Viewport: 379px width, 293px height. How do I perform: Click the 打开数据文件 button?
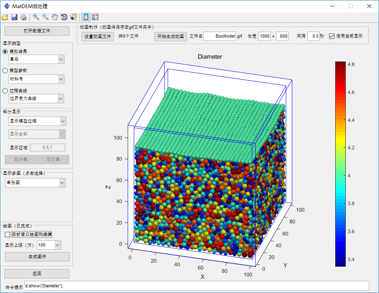37,31
